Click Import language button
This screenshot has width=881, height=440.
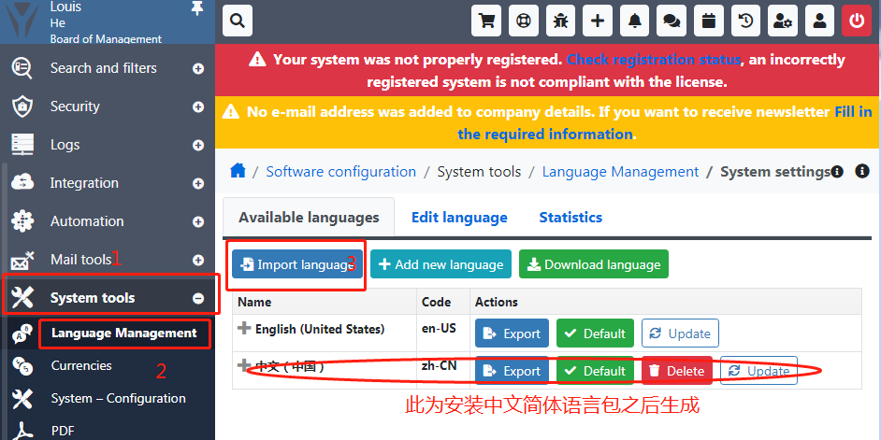click(x=297, y=264)
